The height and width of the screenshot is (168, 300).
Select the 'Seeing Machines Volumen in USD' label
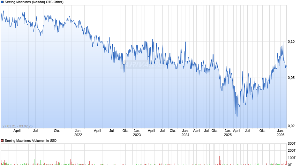tap(31, 141)
